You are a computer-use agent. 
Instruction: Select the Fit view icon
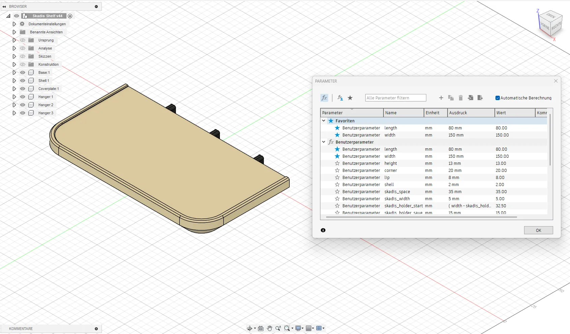point(260,328)
